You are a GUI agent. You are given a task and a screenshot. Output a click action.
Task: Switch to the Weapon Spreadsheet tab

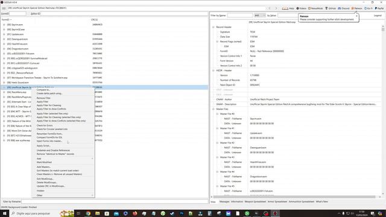tap(255, 202)
